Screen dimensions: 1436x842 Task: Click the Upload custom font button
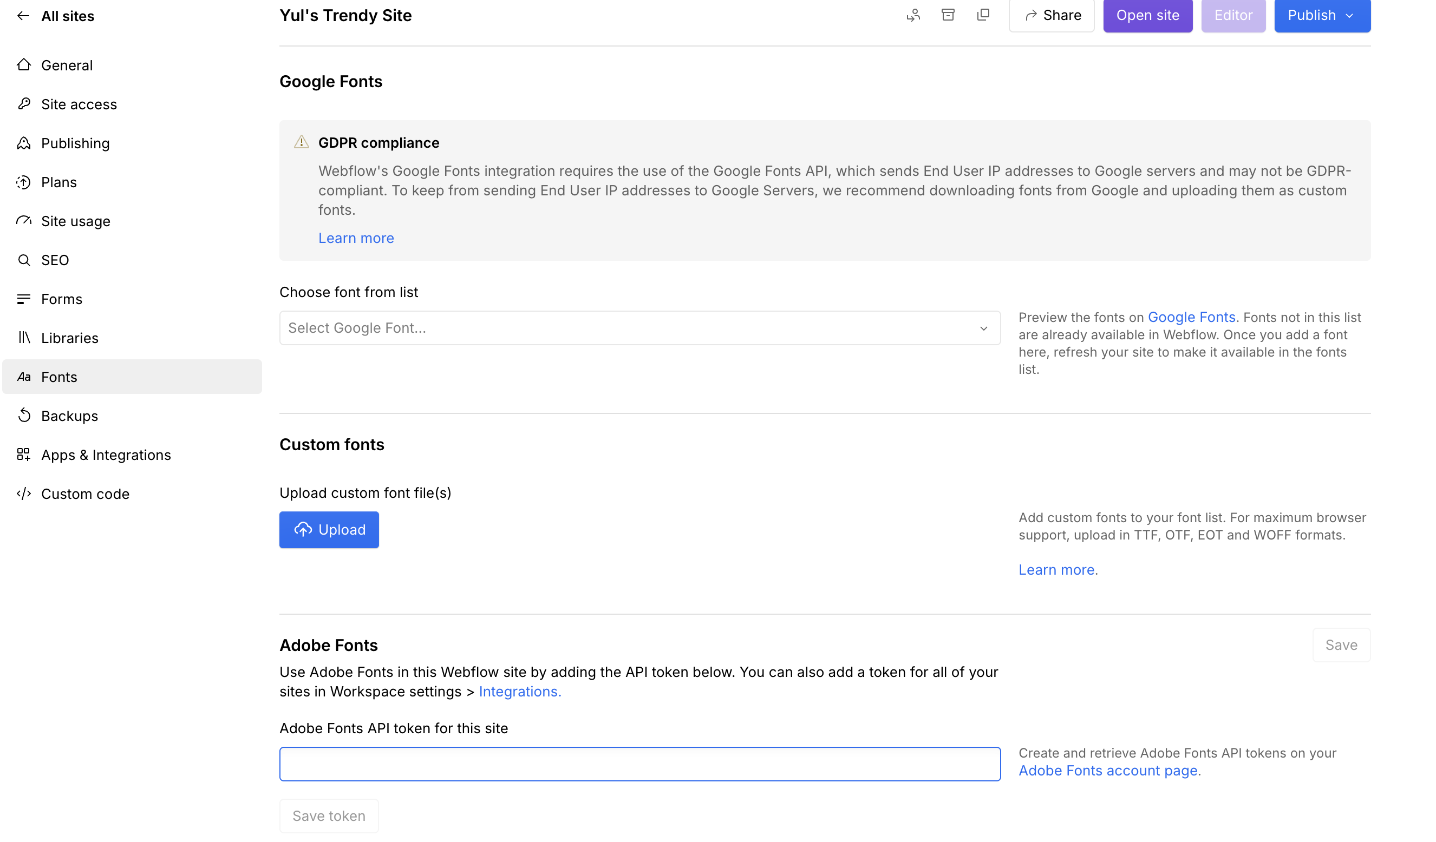[x=329, y=529]
